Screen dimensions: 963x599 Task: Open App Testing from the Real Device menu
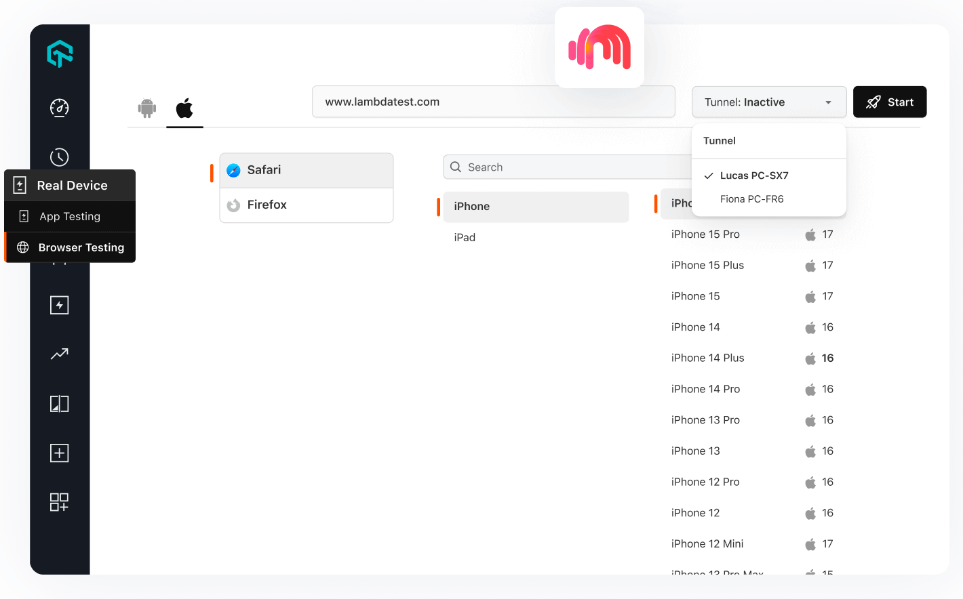tap(70, 216)
